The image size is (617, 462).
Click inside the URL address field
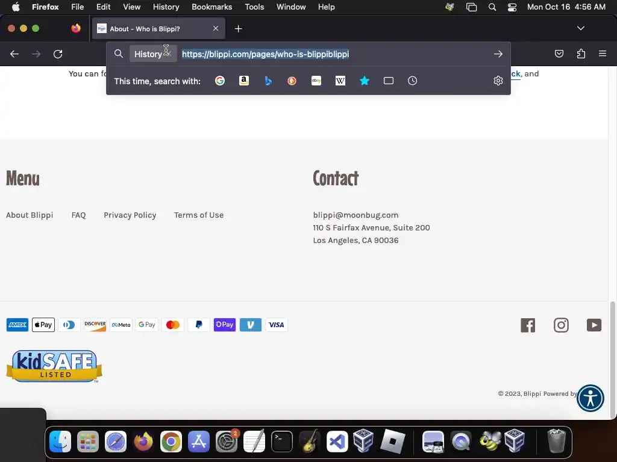tap(334, 54)
